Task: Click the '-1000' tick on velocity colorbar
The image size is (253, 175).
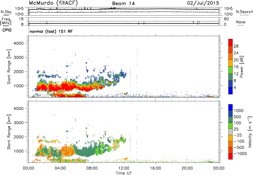Action: point(240,154)
